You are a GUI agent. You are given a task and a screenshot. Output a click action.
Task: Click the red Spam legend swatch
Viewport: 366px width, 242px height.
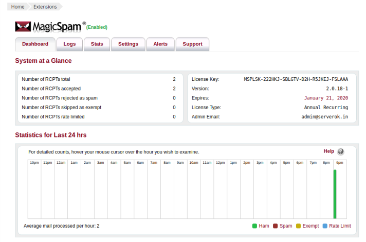pyautogui.click(x=275, y=226)
